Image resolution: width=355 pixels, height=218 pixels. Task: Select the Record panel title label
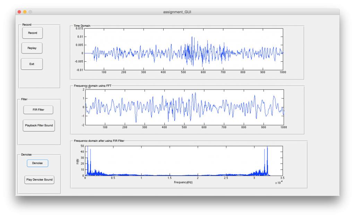click(x=27, y=25)
